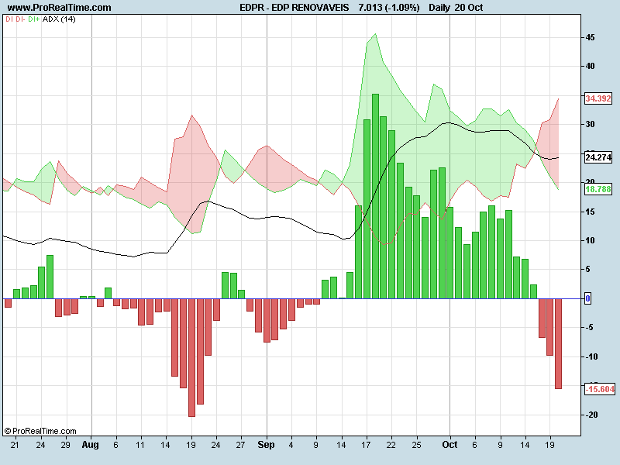The height and width of the screenshot is (465, 620).
Task: Click the red DI legend label
Action: click(x=9, y=19)
